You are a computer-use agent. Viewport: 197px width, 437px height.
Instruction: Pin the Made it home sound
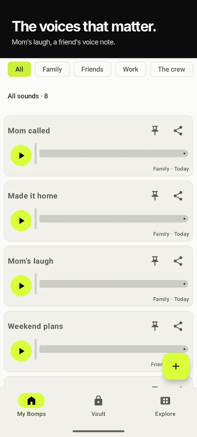tap(155, 196)
